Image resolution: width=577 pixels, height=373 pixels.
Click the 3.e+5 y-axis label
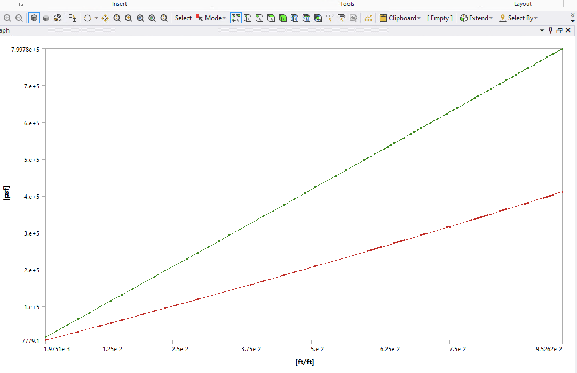[x=31, y=233]
